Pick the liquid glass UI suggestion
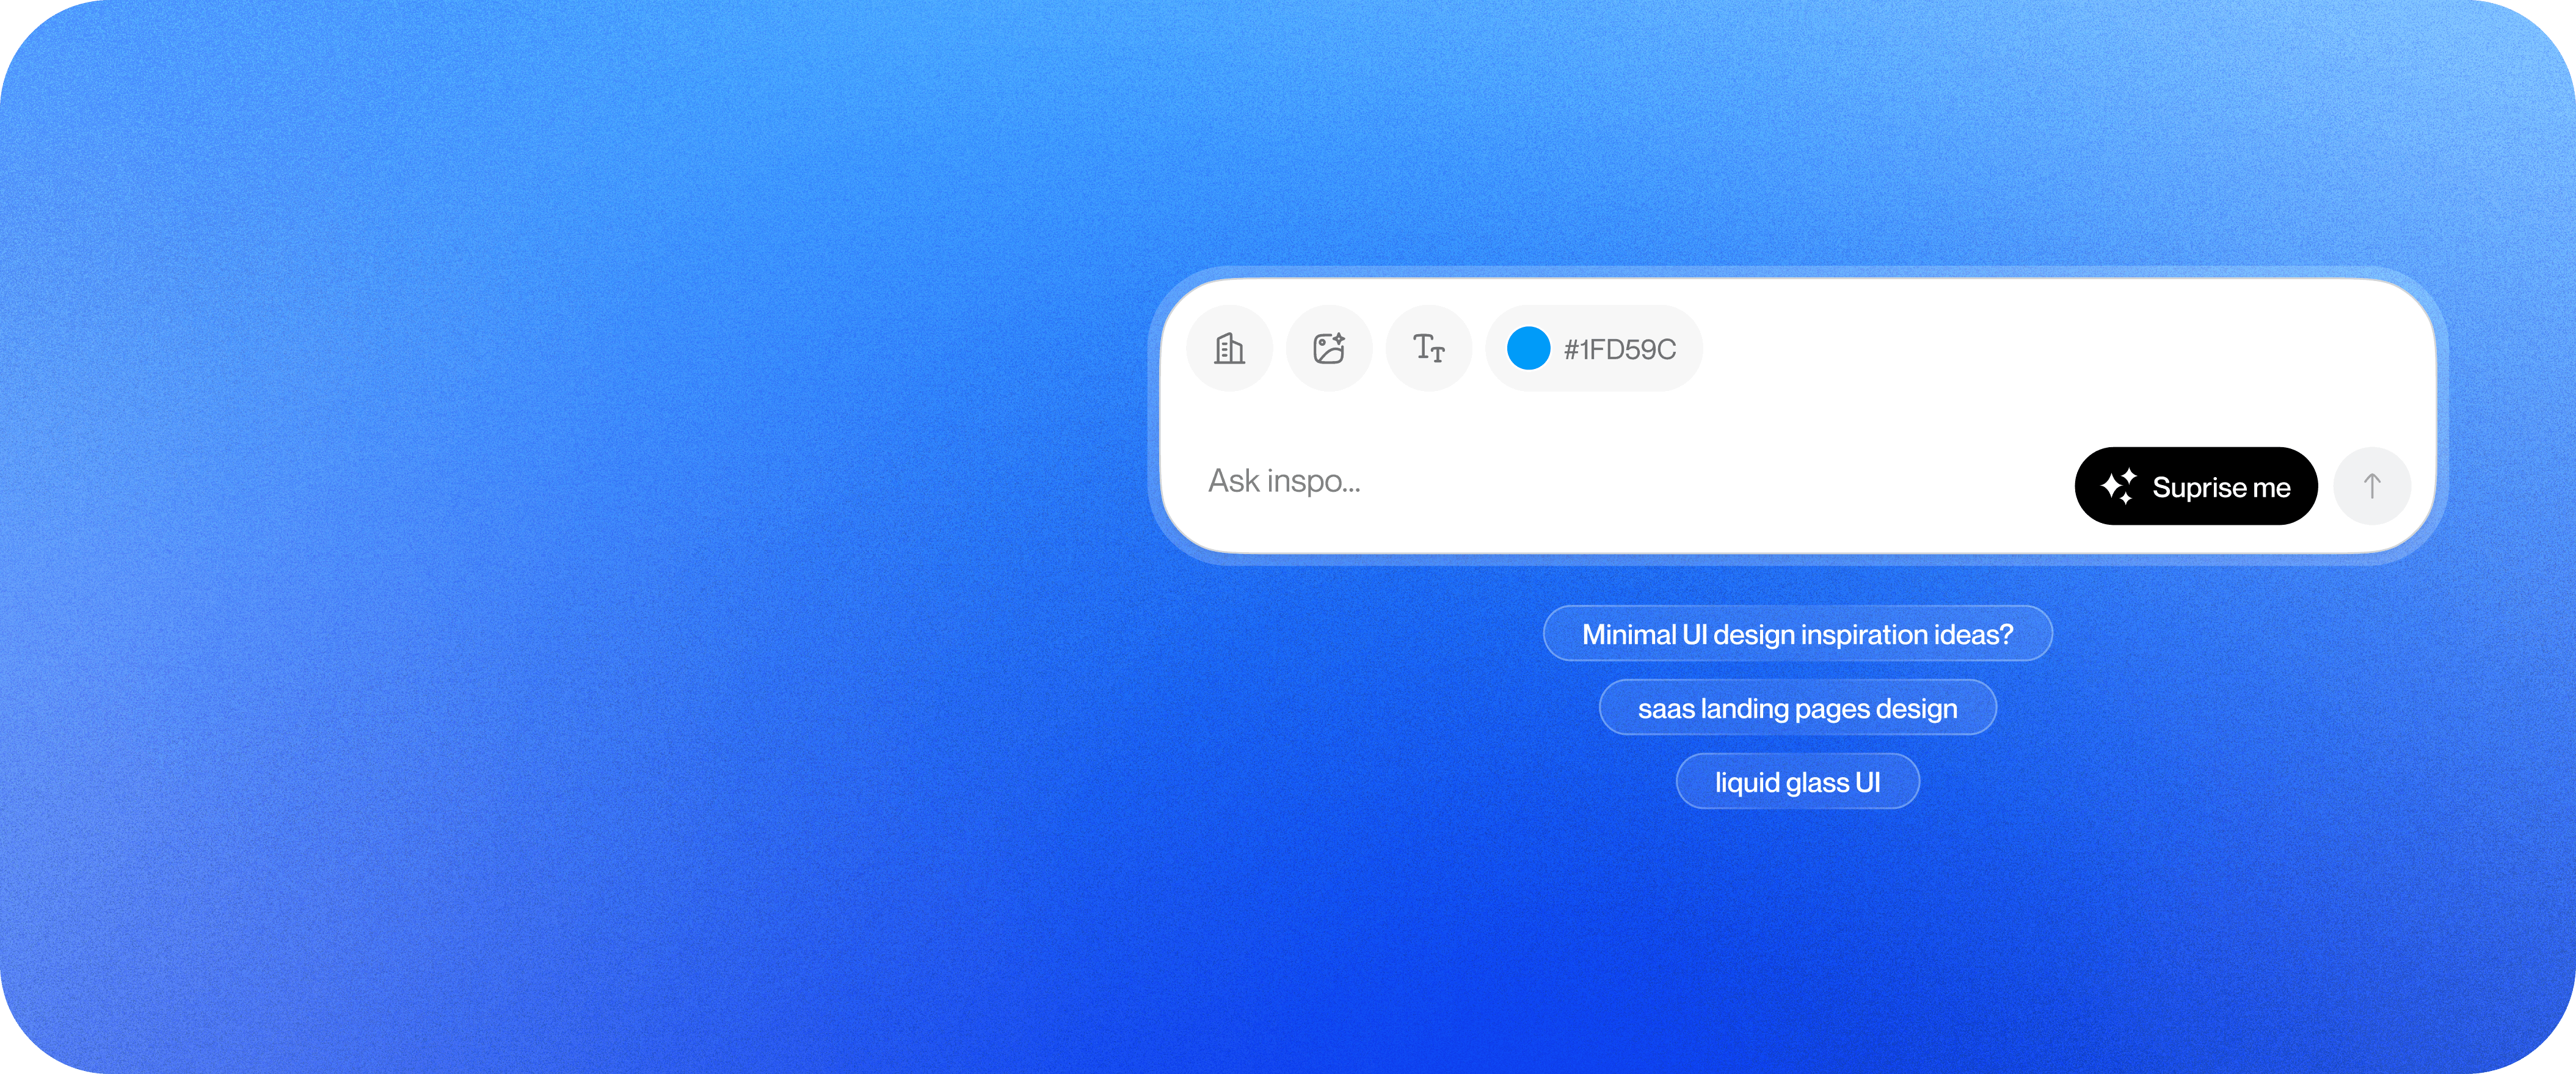Screen dimensions: 2576x1074 pyautogui.click(x=1797, y=781)
